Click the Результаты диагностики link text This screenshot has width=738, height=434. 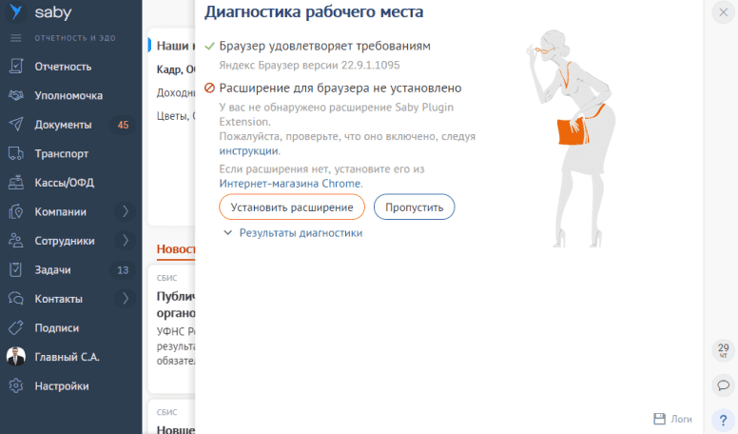[301, 233]
